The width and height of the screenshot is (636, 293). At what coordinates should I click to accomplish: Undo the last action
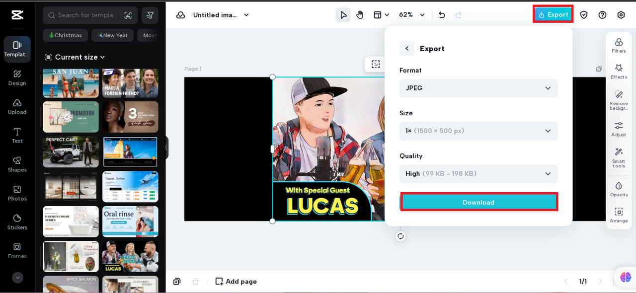[x=442, y=15]
